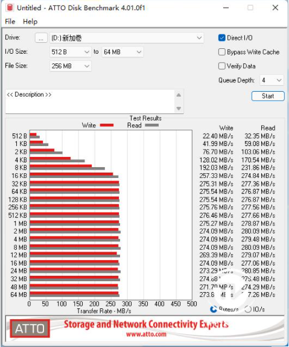The width and height of the screenshot is (289, 347).
Task: Enable Bypass Write Cache
Action: (222, 52)
